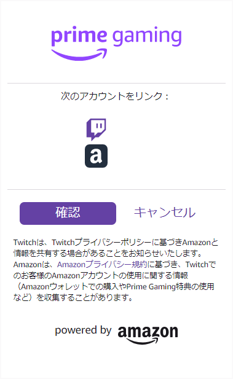This screenshot has width=233, height=379.
Task: Click the 'powered by' text in the footer
Action: [x=83, y=330]
